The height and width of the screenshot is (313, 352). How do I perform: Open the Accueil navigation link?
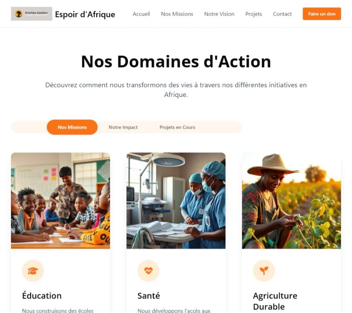141,14
